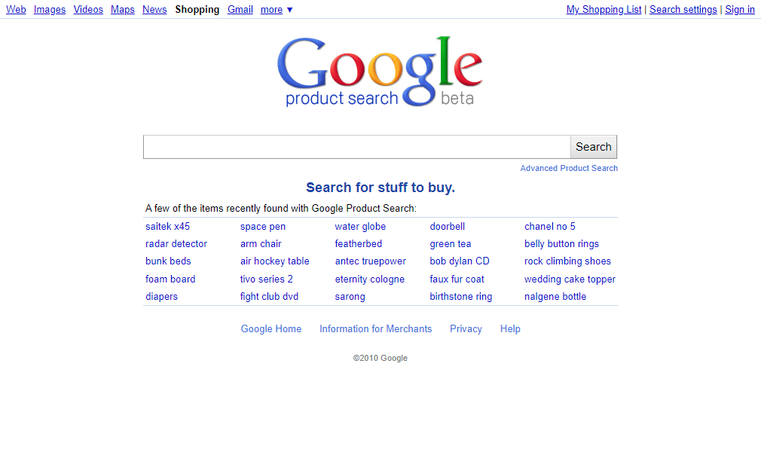Visit Information for Merchants page
Screen dimensions: 761x452
point(376,328)
